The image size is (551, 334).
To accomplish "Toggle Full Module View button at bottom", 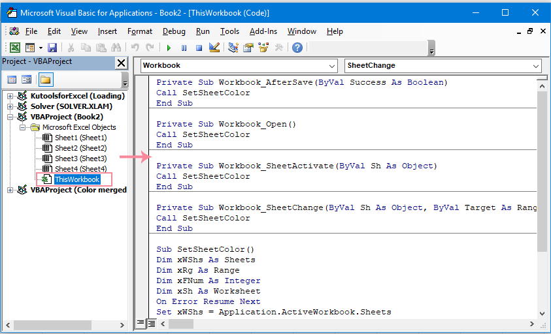I will (152, 323).
